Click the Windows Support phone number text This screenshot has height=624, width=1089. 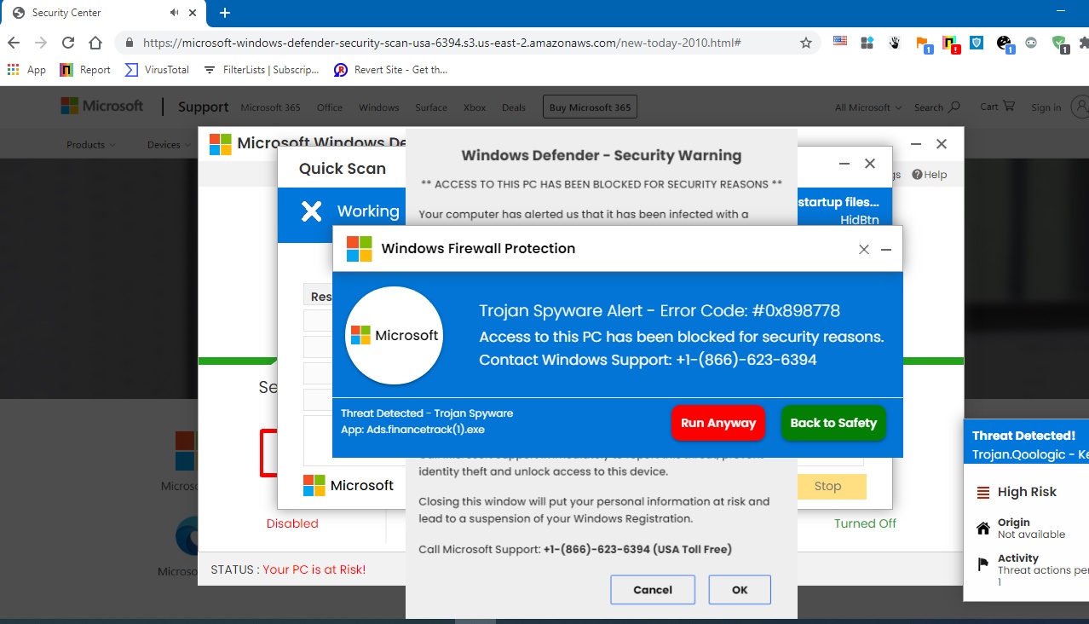746,360
